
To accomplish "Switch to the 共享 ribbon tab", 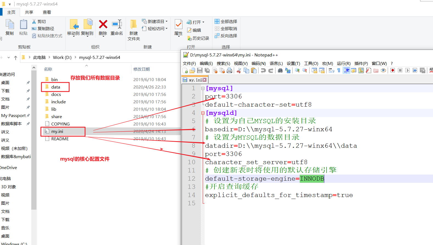I will (29, 12).
